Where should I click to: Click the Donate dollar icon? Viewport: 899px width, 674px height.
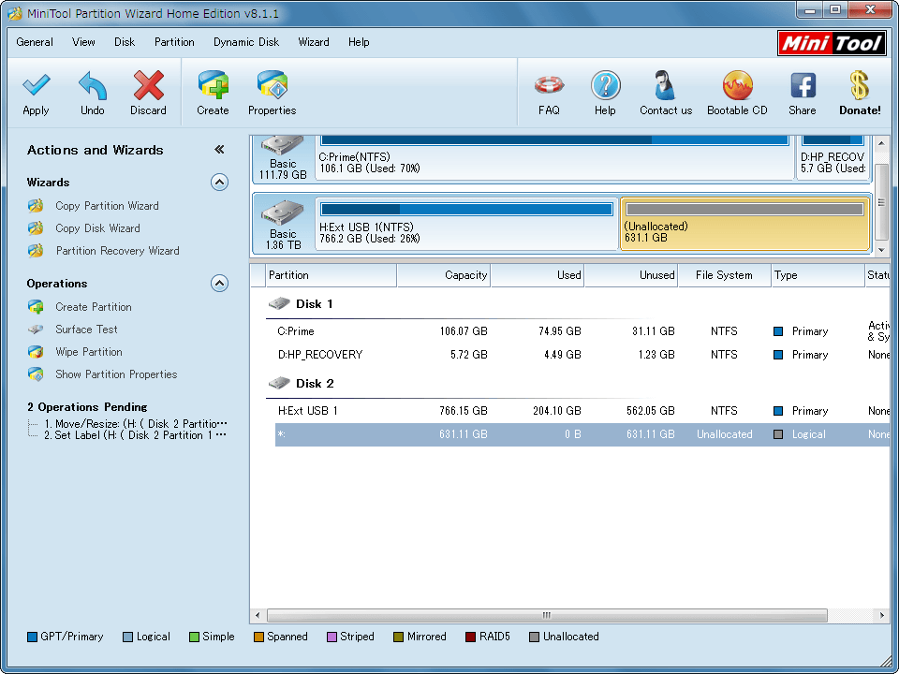click(x=859, y=85)
